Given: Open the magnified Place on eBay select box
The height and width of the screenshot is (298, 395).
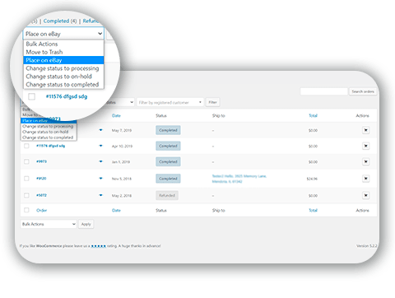Looking at the screenshot, I should 63,34.
